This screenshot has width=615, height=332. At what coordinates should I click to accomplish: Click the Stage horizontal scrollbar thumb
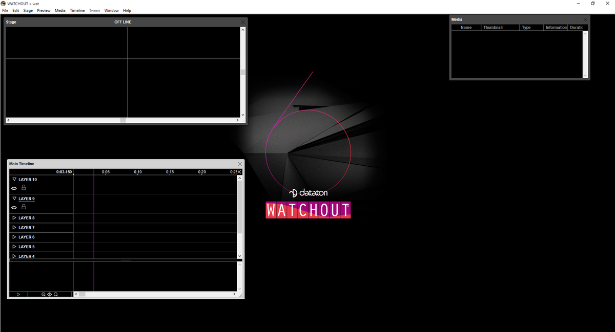tap(123, 120)
